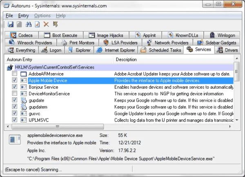Open the Network Providers tab
Viewport: 245px width, 177px height.
[167, 43]
